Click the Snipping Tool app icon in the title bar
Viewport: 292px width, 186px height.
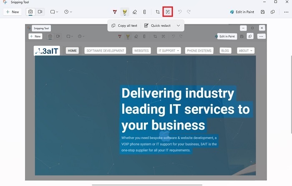(5, 2)
